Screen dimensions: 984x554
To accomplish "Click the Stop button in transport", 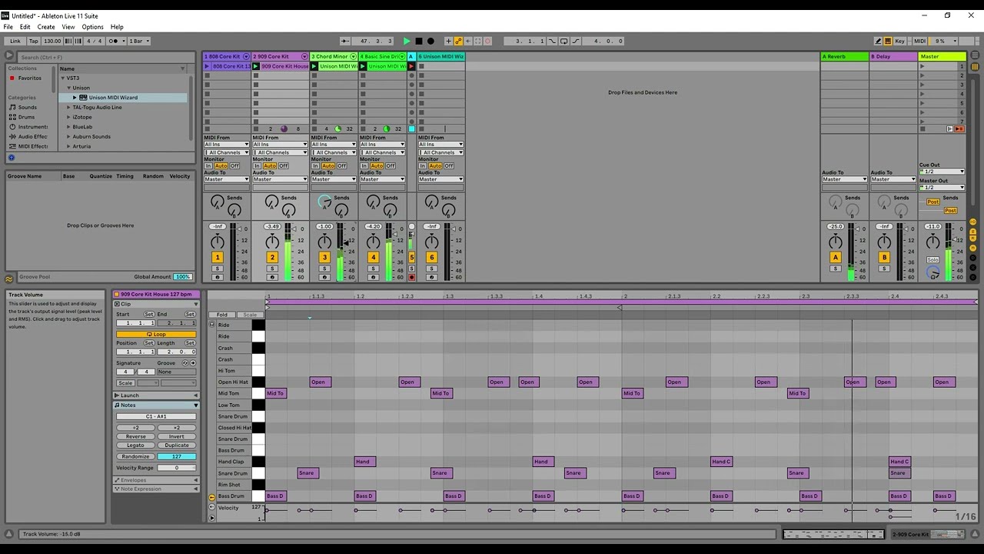I will pyautogui.click(x=419, y=41).
